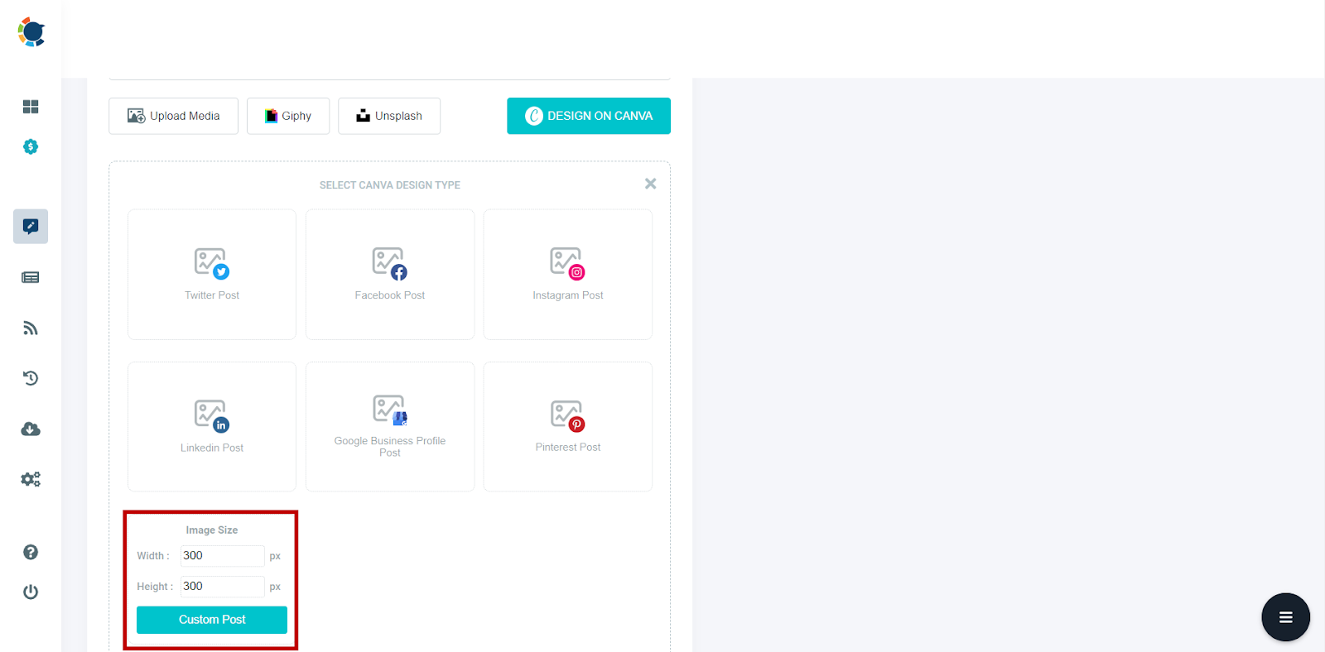Open the settings gears icon in sidebar
The width and height of the screenshot is (1325, 652).
point(31,479)
